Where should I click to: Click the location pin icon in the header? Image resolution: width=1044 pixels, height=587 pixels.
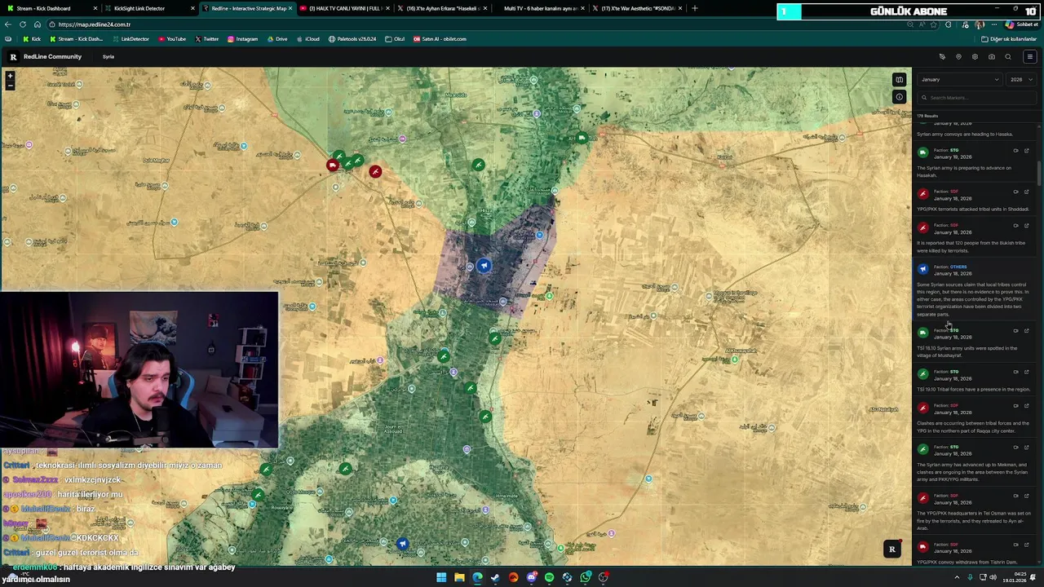[958, 57]
